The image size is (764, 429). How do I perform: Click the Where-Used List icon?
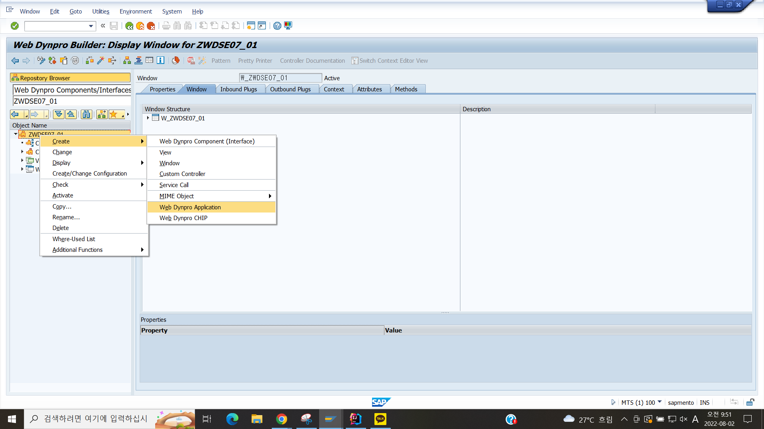pyautogui.click(x=112, y=60)
